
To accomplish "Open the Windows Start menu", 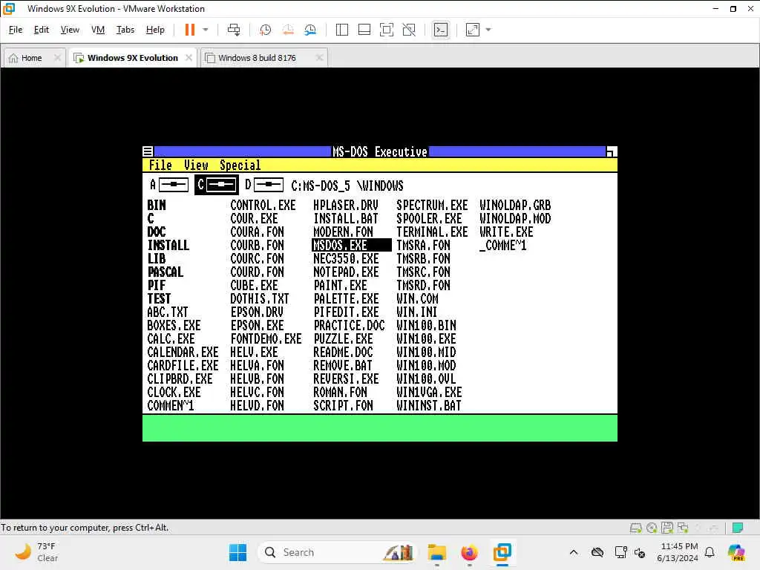I will [237, 552].
